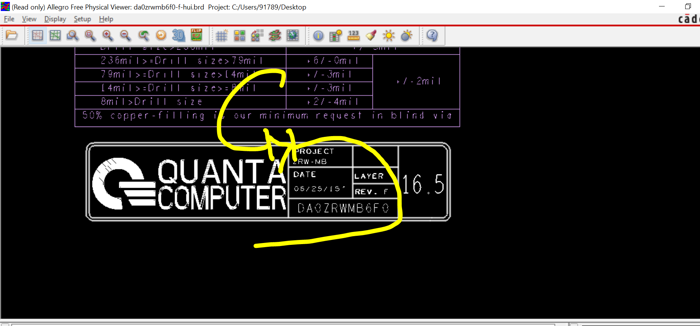Viewport: 700px width, 326px height.
Task: Open the Setup menu
Action: tap(82, 19)
